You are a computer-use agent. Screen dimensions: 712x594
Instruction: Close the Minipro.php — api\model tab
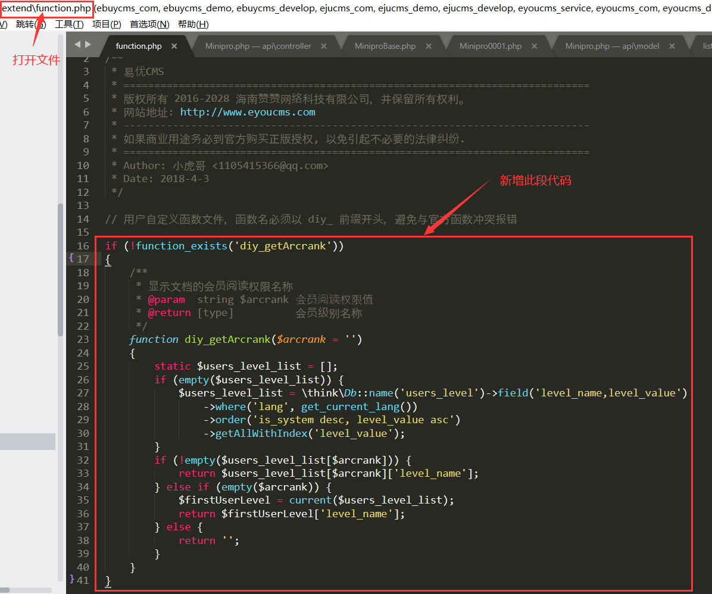click(672, 46)
